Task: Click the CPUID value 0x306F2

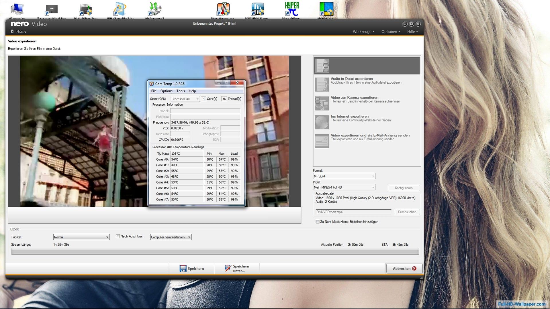Action: tap(180, 139)
